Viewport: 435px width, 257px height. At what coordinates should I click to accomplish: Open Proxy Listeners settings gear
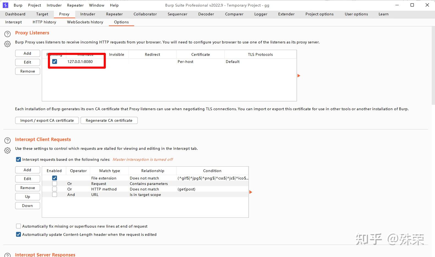pos(7,44)
